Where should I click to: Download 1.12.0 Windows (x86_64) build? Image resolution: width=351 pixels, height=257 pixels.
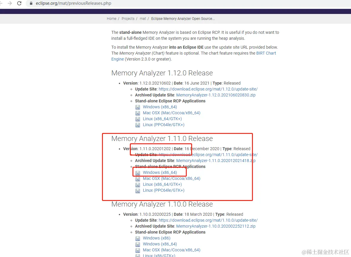[160, 107]
